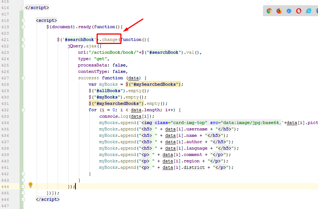Screen dimensions: 318x209
Task: Click jQuery.ajax call on line 422
Action: click(83, 46)
